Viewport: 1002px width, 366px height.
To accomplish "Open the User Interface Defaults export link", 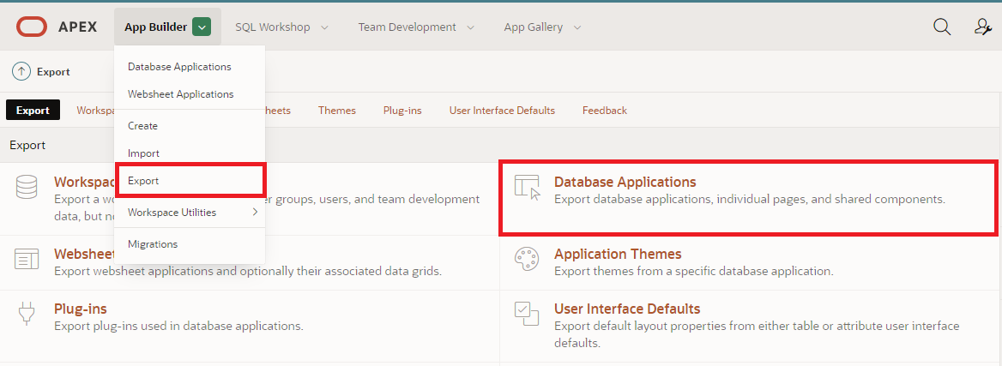I will point(627,309).
